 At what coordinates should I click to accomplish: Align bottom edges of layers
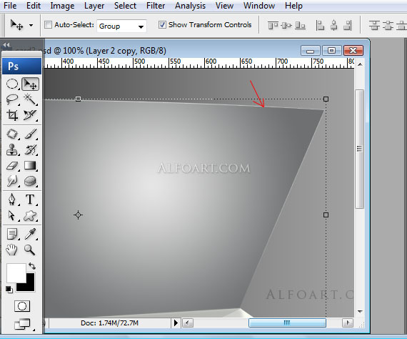301,25
